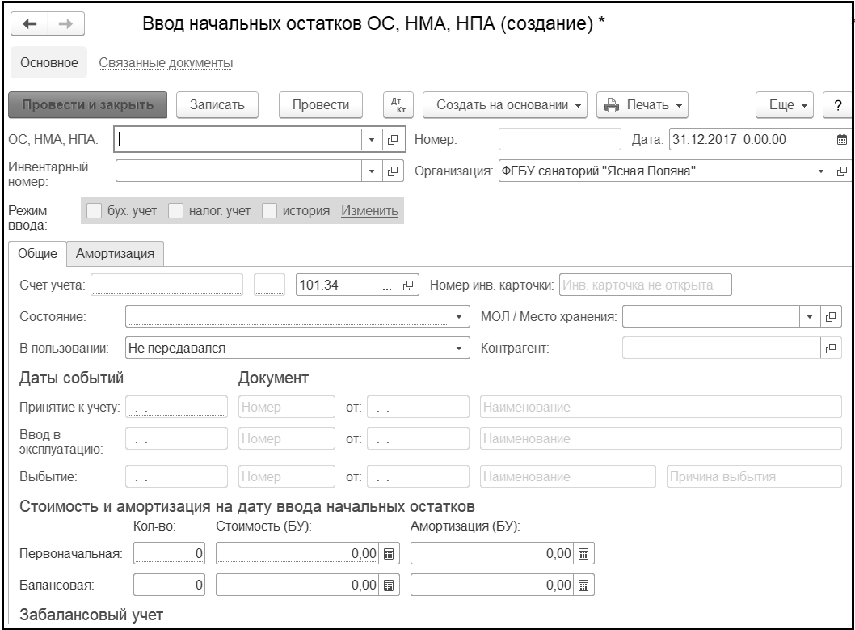Enable the бух. учет checkbox
Screen dimensions: 855x630
[95, 211]
